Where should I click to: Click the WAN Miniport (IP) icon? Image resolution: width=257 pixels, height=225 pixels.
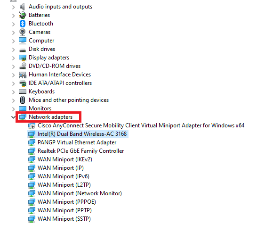click(x=32, y=168)
